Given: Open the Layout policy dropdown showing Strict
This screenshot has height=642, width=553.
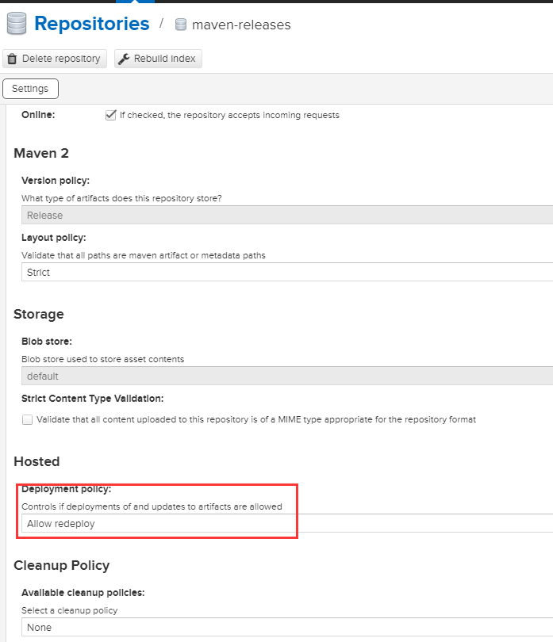Looking at the screenshot, I should [x=286, y=272].
